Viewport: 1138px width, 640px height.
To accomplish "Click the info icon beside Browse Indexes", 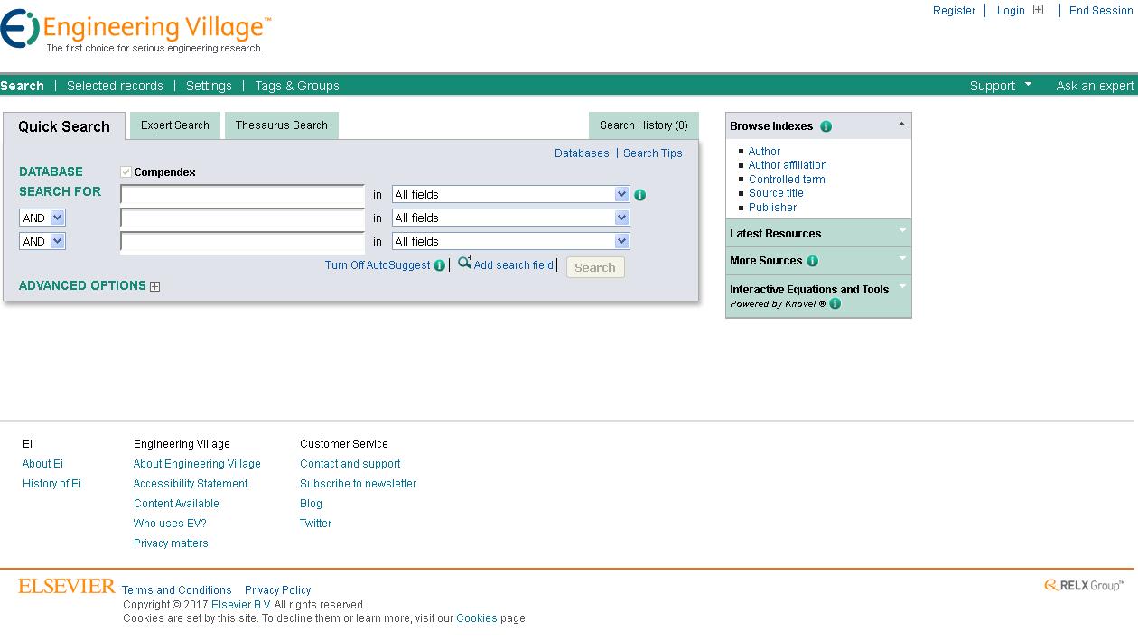I will pyautogui.click(x=826, y=126).
